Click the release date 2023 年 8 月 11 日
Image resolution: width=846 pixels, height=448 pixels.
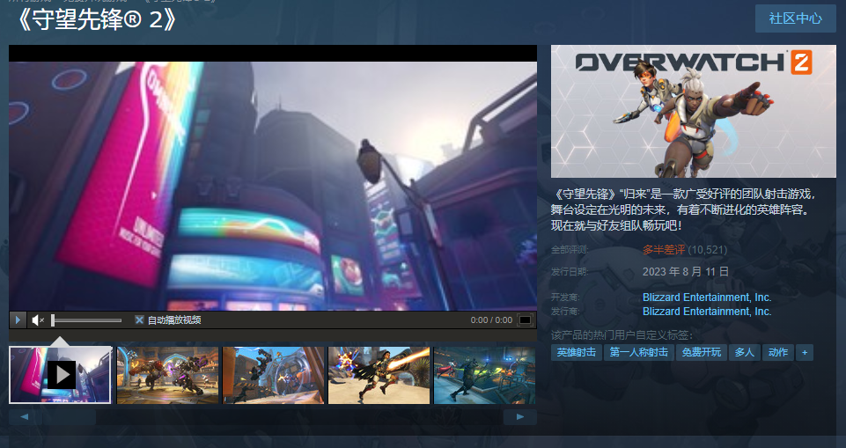tap(685, 272)
